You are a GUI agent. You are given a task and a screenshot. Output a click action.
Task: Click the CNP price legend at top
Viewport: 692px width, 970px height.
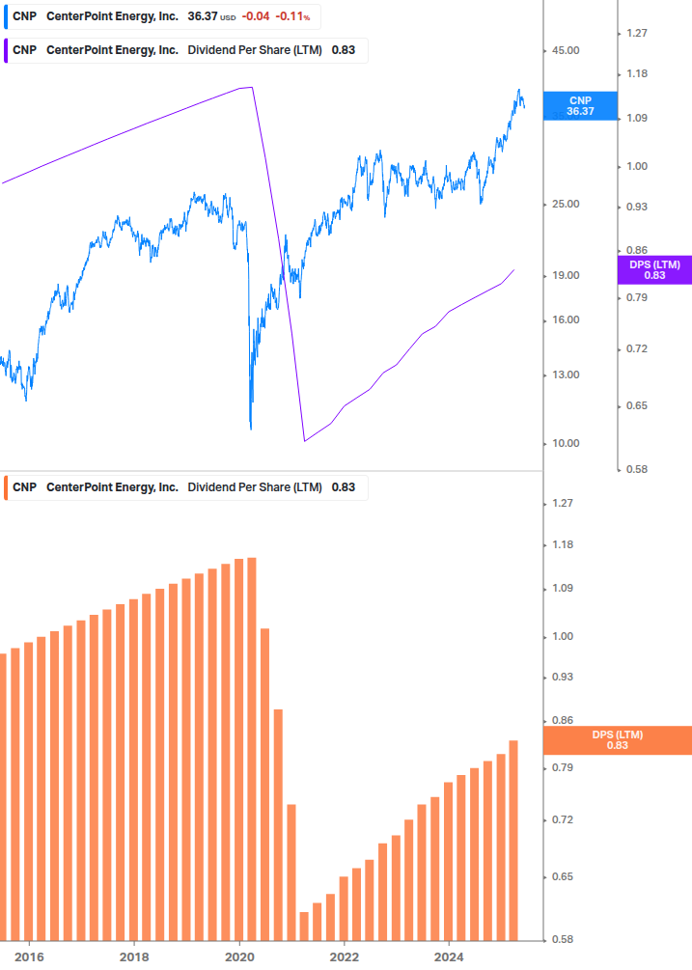[162, 16]
